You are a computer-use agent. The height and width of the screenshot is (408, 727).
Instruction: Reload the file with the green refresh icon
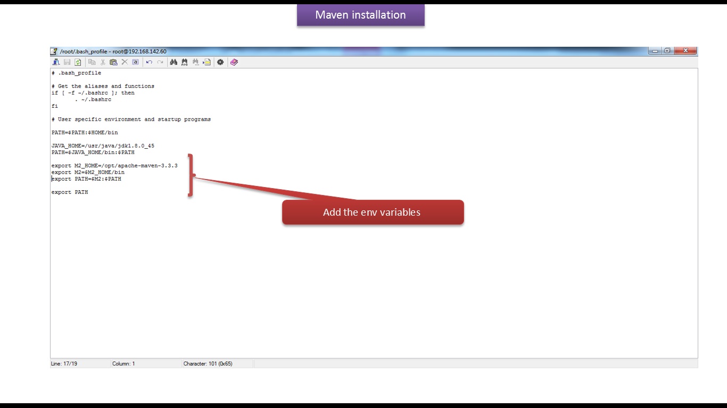78,62
